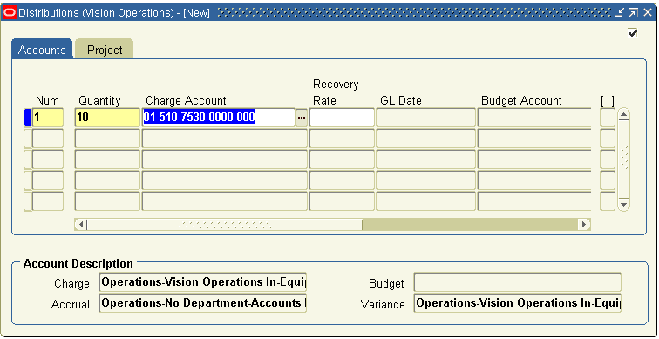The height and width of the screenshot is (339, 659).
Task: Click the Account Description group label
Action: click(78, 264)
